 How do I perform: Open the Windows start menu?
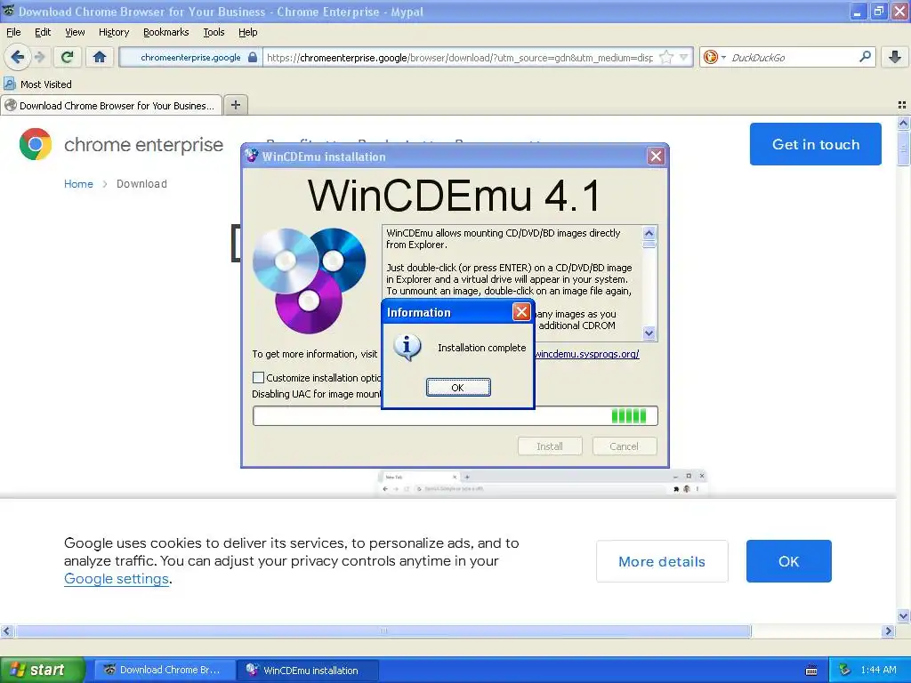click(41, 670)
